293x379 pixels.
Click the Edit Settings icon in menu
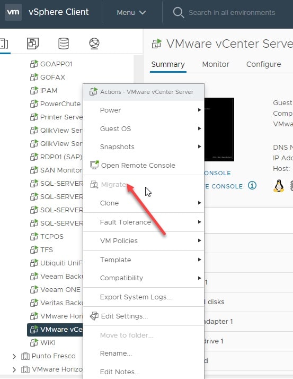click(x=94, y=316)
